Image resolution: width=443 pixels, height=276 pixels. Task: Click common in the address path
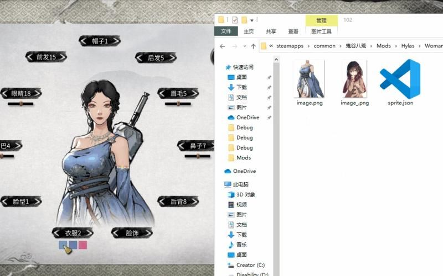click(324, 46)
